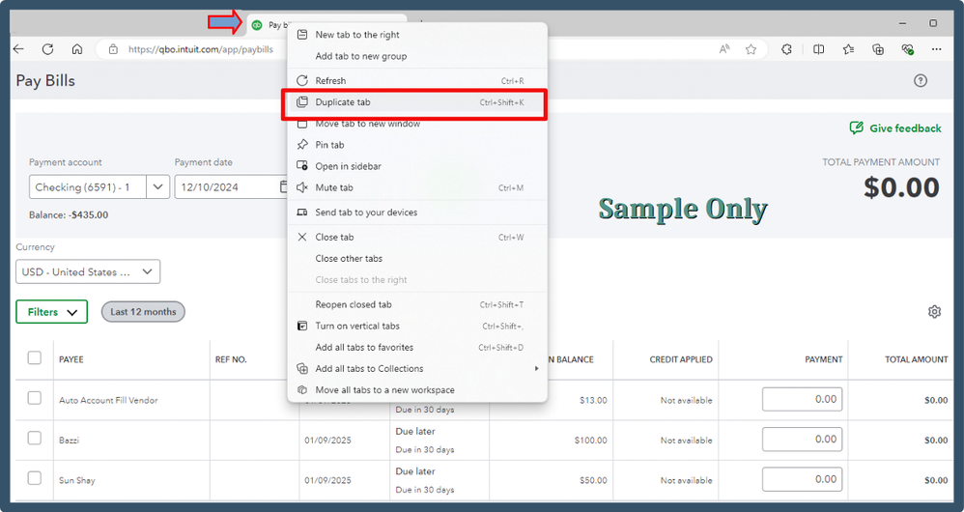Open the Collections toolbar icon

878,50
